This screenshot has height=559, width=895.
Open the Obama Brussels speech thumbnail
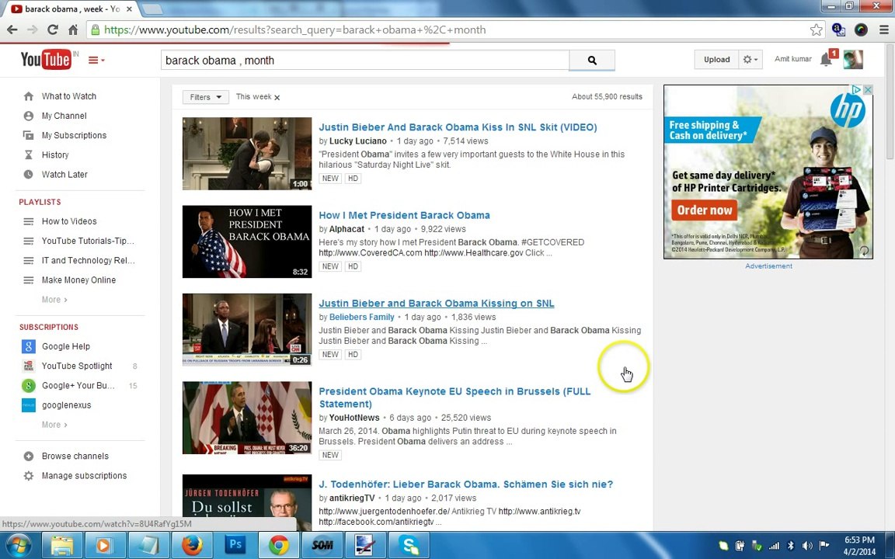point(247,418)
